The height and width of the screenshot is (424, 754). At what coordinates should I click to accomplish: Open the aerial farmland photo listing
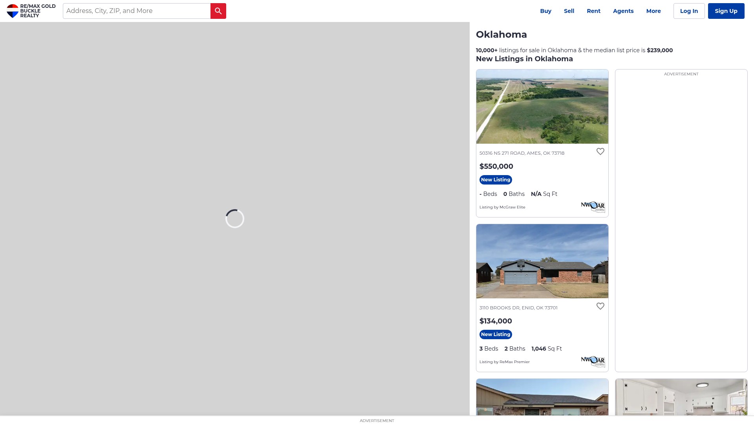tap(542, 106)
